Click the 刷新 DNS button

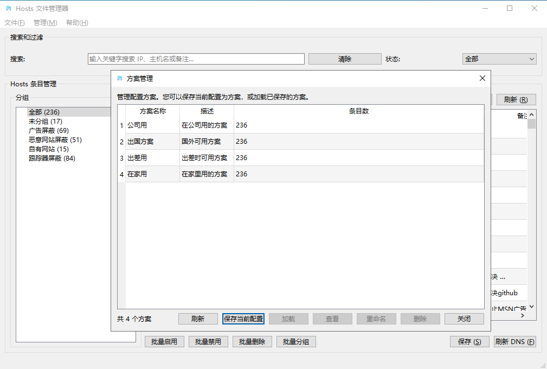(x=514, y=342)
